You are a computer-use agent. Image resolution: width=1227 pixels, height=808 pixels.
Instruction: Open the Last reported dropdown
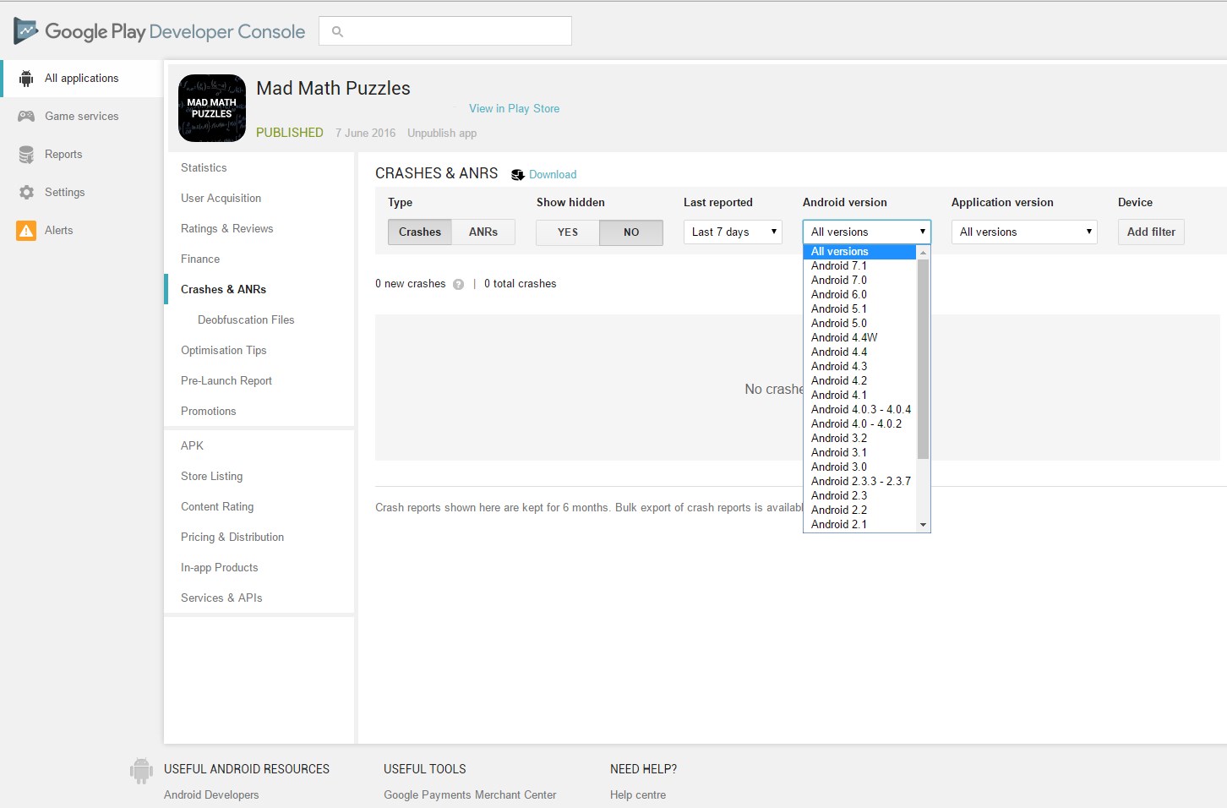(x=732, y=232)
